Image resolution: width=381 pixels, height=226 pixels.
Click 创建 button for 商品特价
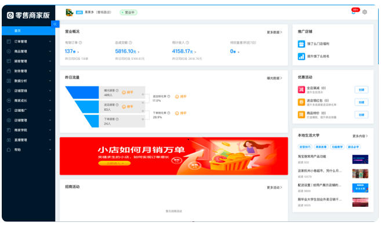coord(361,115)
